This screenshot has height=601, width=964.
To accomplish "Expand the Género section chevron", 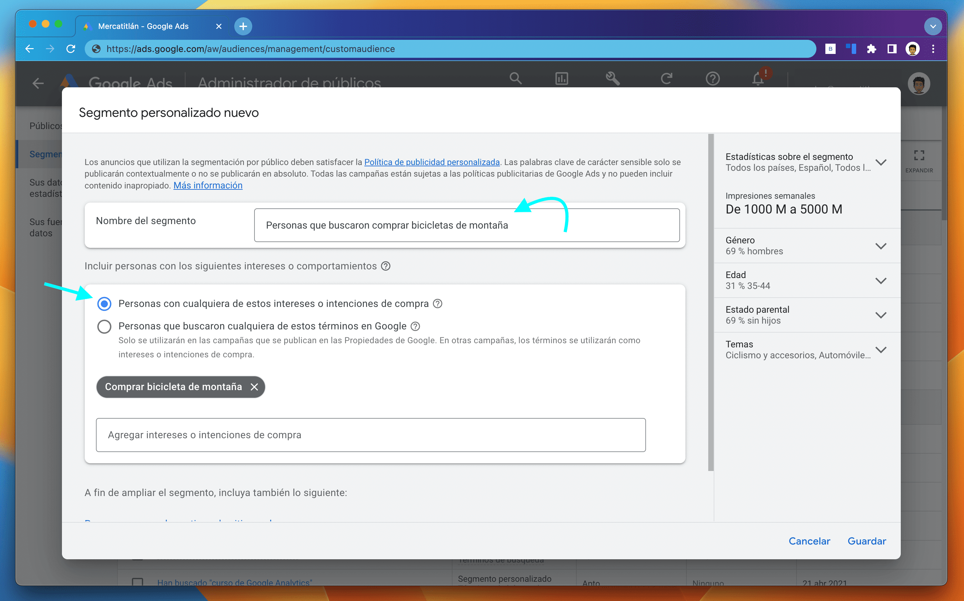I will pos(881,246).
